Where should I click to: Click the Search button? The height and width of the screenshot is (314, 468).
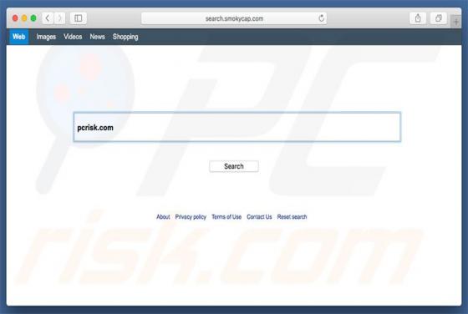tap(234, 166)
